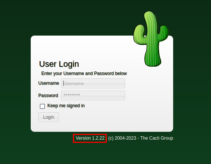
Task: Click the cactus's left arm
Action: click(x=139, y=35)
